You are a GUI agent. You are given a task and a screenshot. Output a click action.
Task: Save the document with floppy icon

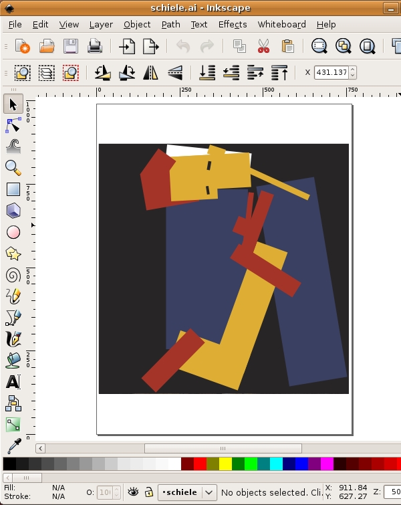tap(71, 46)
